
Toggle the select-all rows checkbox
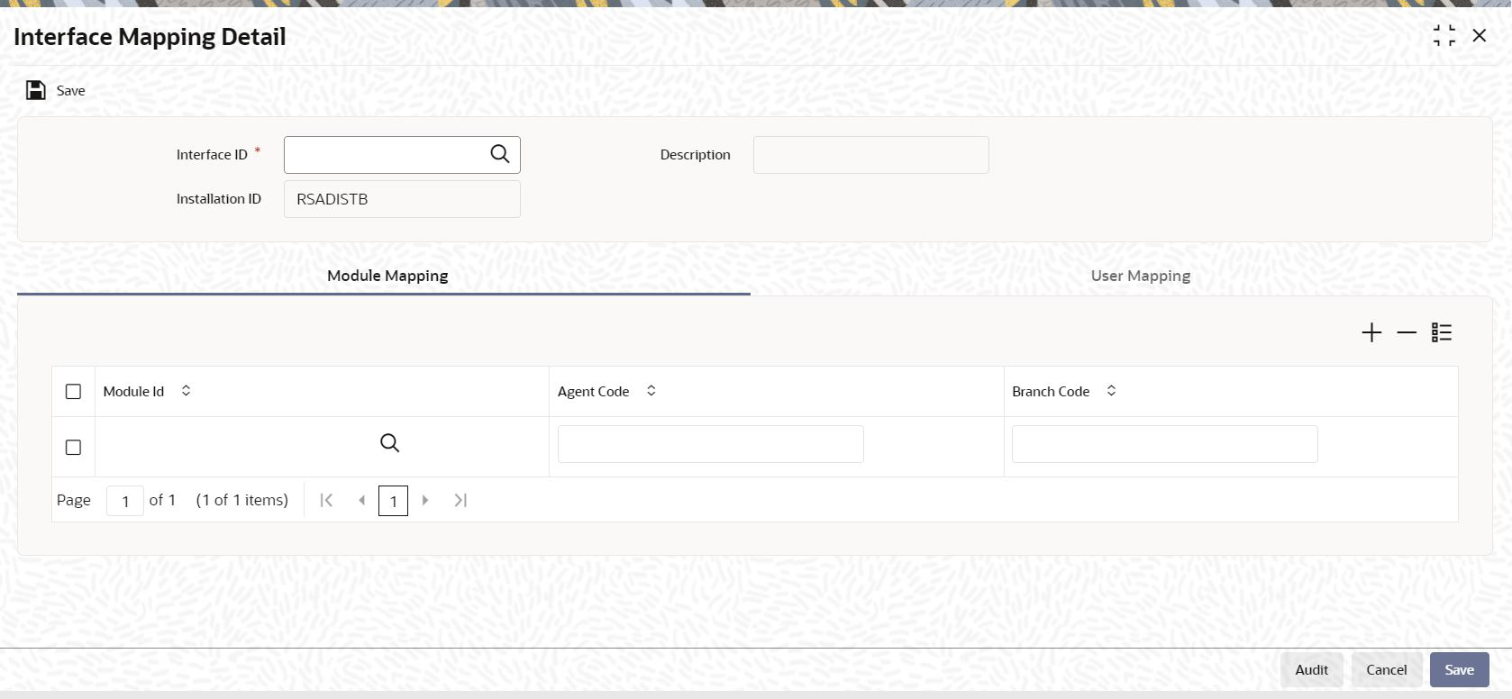point(73,391)
